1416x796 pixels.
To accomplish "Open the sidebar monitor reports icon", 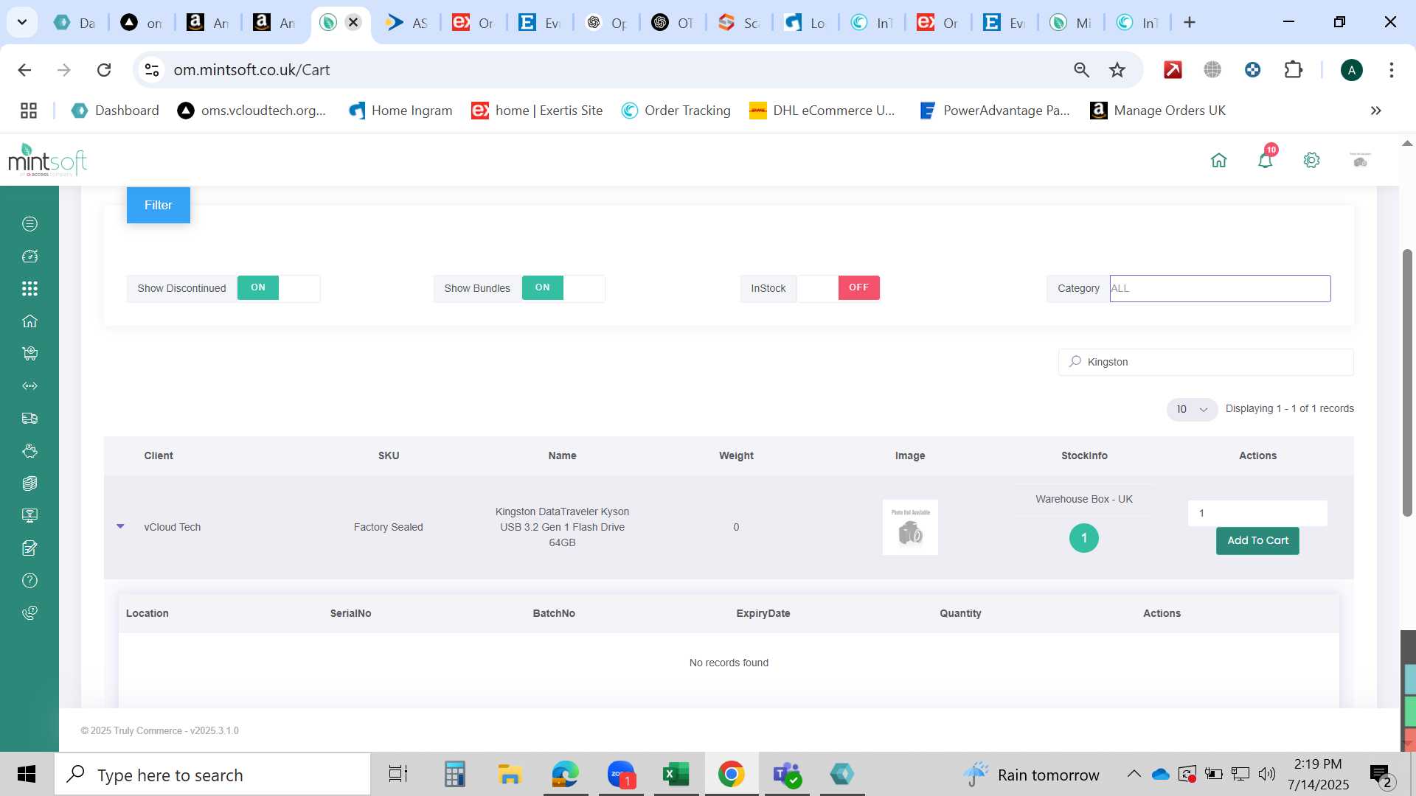I will 29,516.
